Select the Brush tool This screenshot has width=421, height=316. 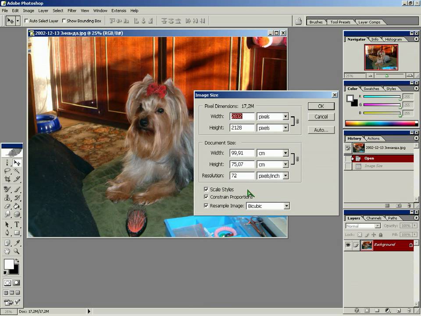[17, 190]
